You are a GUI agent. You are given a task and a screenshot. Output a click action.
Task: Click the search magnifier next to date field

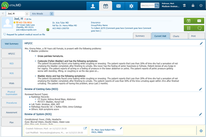click(157, 5)
